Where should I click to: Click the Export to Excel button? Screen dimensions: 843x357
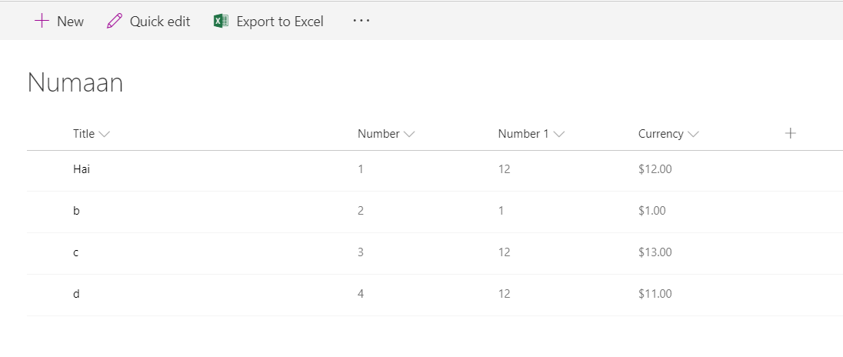[279, 22]
